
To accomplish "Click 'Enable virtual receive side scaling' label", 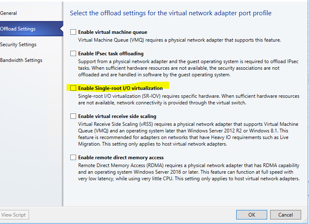I will [x=117, y=116].
